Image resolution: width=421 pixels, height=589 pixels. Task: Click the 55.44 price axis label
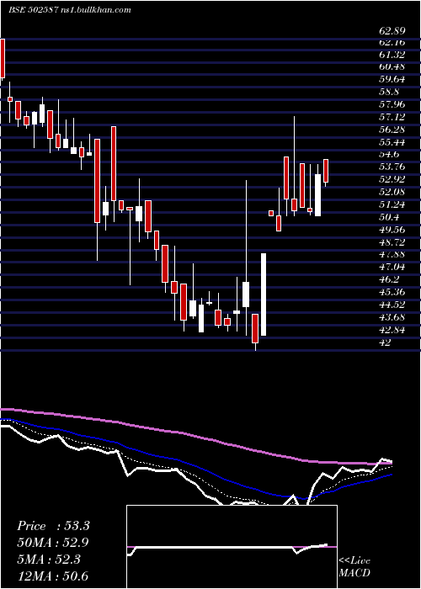(x=392, y=142)
